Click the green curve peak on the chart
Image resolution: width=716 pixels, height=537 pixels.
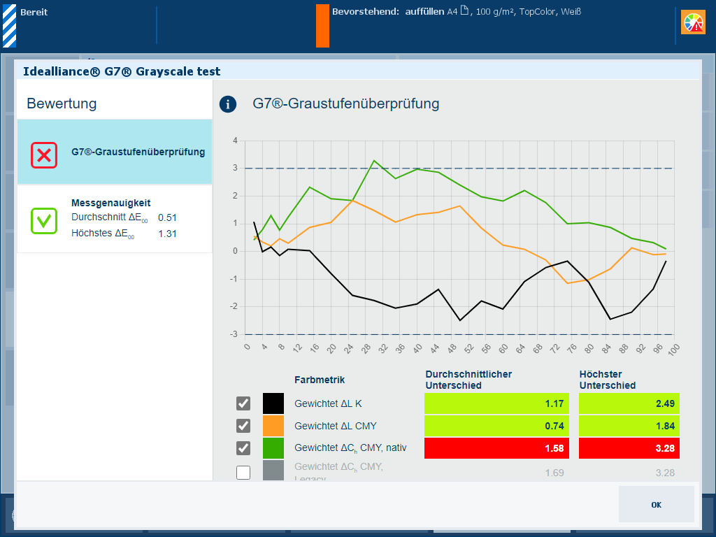click(375, 160)
